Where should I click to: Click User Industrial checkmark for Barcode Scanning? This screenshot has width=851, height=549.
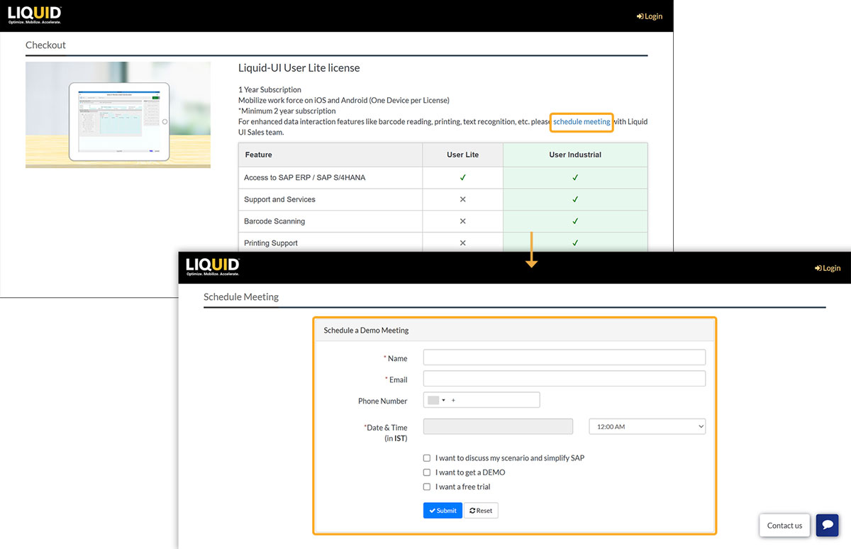coord(575,221)
